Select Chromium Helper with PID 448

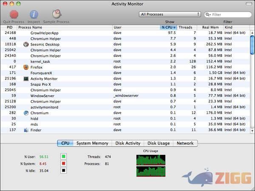click(x=125, y=39)
